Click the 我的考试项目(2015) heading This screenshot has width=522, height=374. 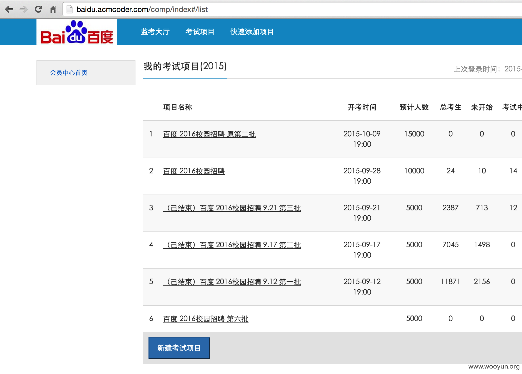coord(185,66)
